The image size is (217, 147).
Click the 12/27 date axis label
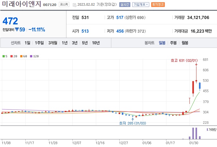(x=124, y=143)
